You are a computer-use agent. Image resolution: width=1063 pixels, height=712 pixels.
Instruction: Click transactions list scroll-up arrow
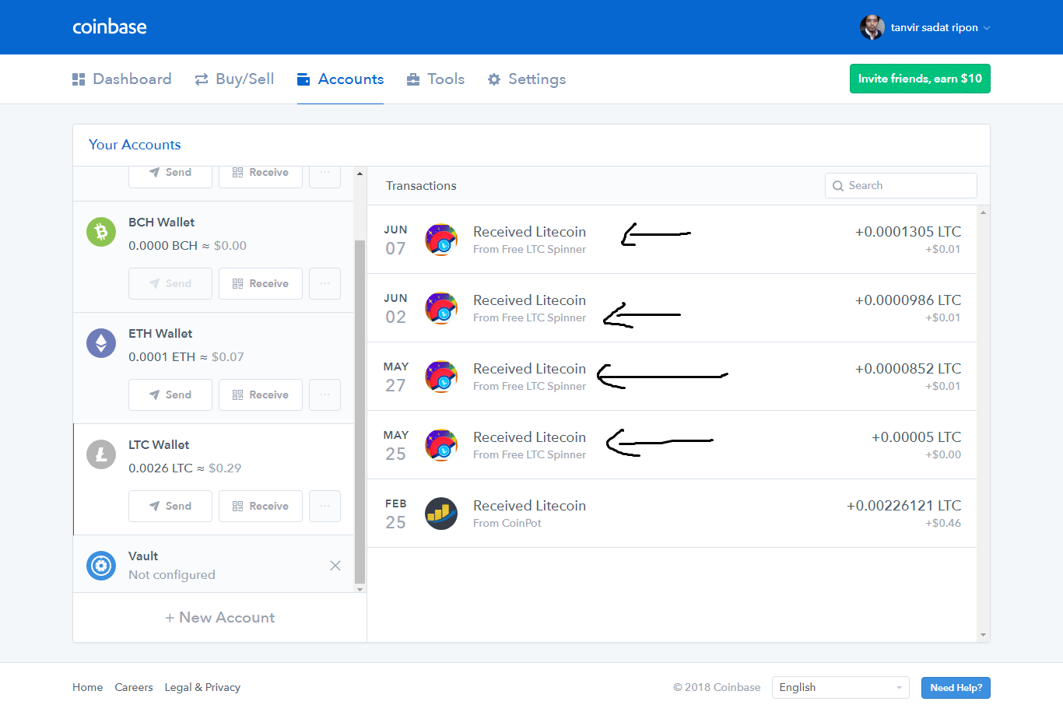984,212
